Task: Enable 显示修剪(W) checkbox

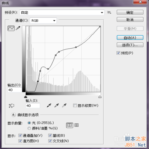Action: pyautogui.click(x=75, y=105)
